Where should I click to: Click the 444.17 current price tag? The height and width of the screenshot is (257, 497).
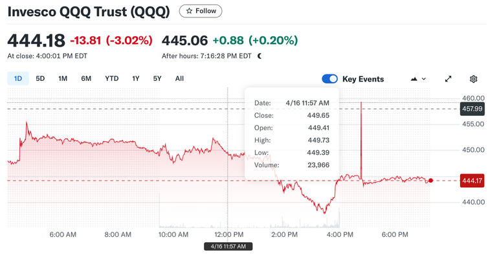(472, 181)
